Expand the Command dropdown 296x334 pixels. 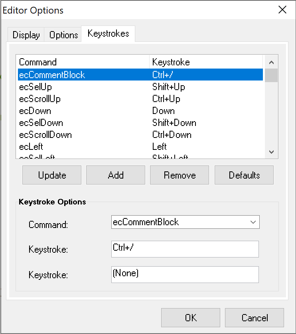coord(253,222)
